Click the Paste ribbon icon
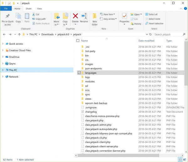 27,18
